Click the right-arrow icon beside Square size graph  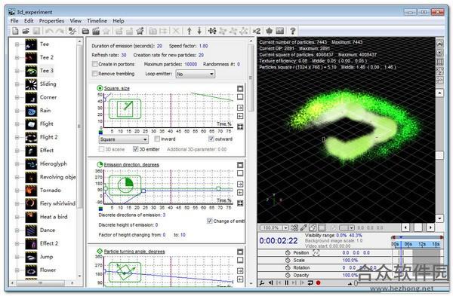pyautogui.click(x=240, y=108)
